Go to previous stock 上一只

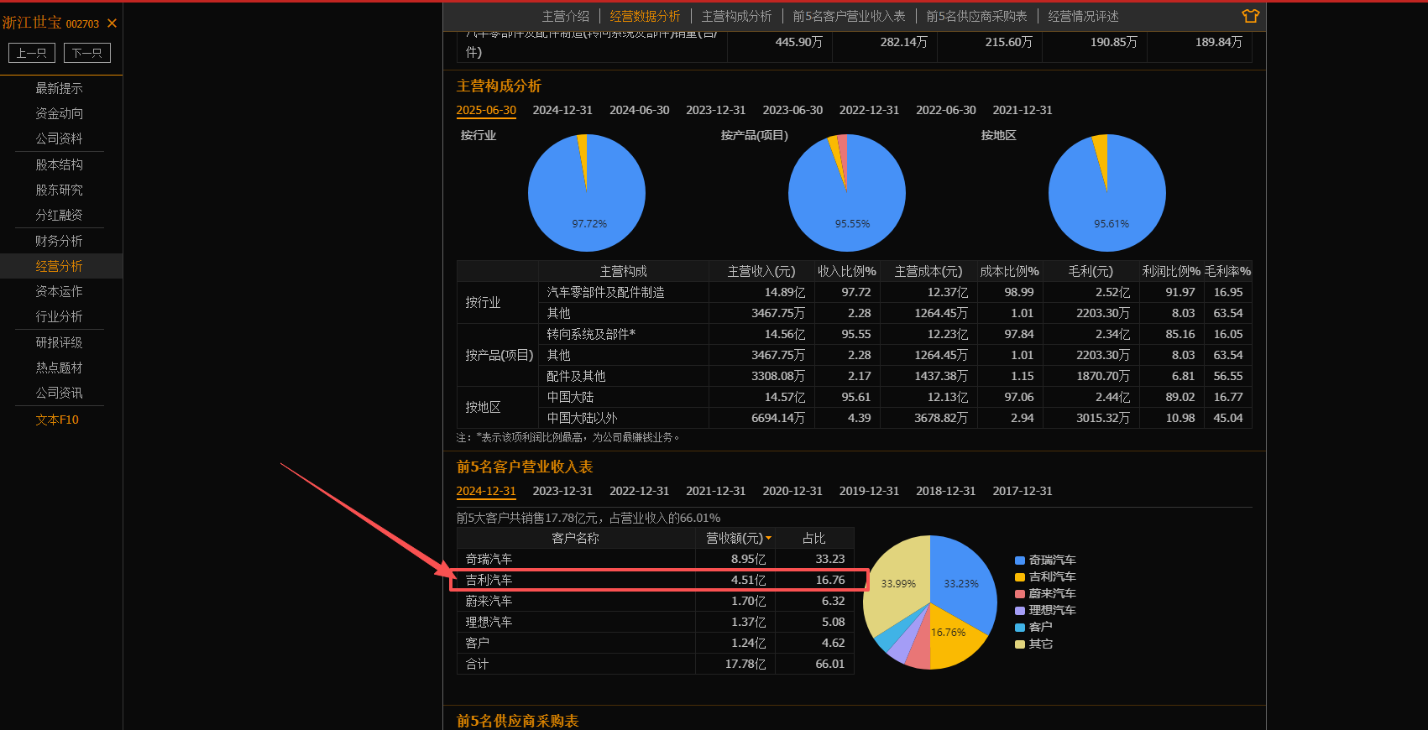coord(32,53)
